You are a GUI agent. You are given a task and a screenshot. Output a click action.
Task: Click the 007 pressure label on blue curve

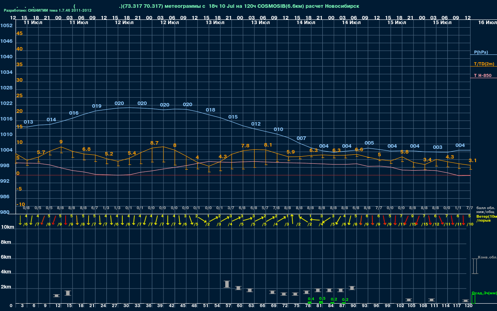coord(301,138)
